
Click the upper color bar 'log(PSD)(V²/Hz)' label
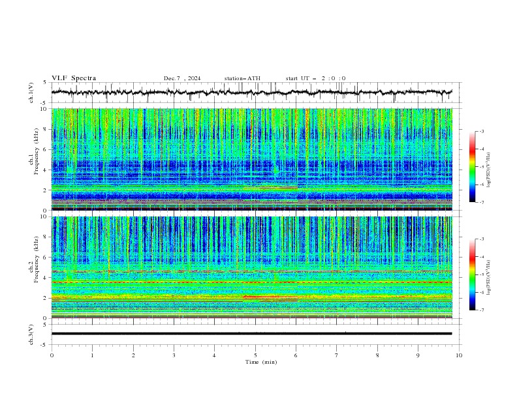tap(489, 170)
